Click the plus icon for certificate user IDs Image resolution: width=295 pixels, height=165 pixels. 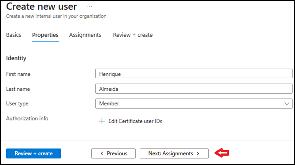[102, 121]
